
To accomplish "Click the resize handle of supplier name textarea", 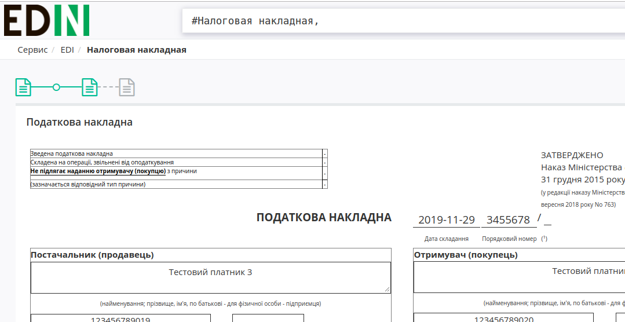I will [x=387, y=290].
